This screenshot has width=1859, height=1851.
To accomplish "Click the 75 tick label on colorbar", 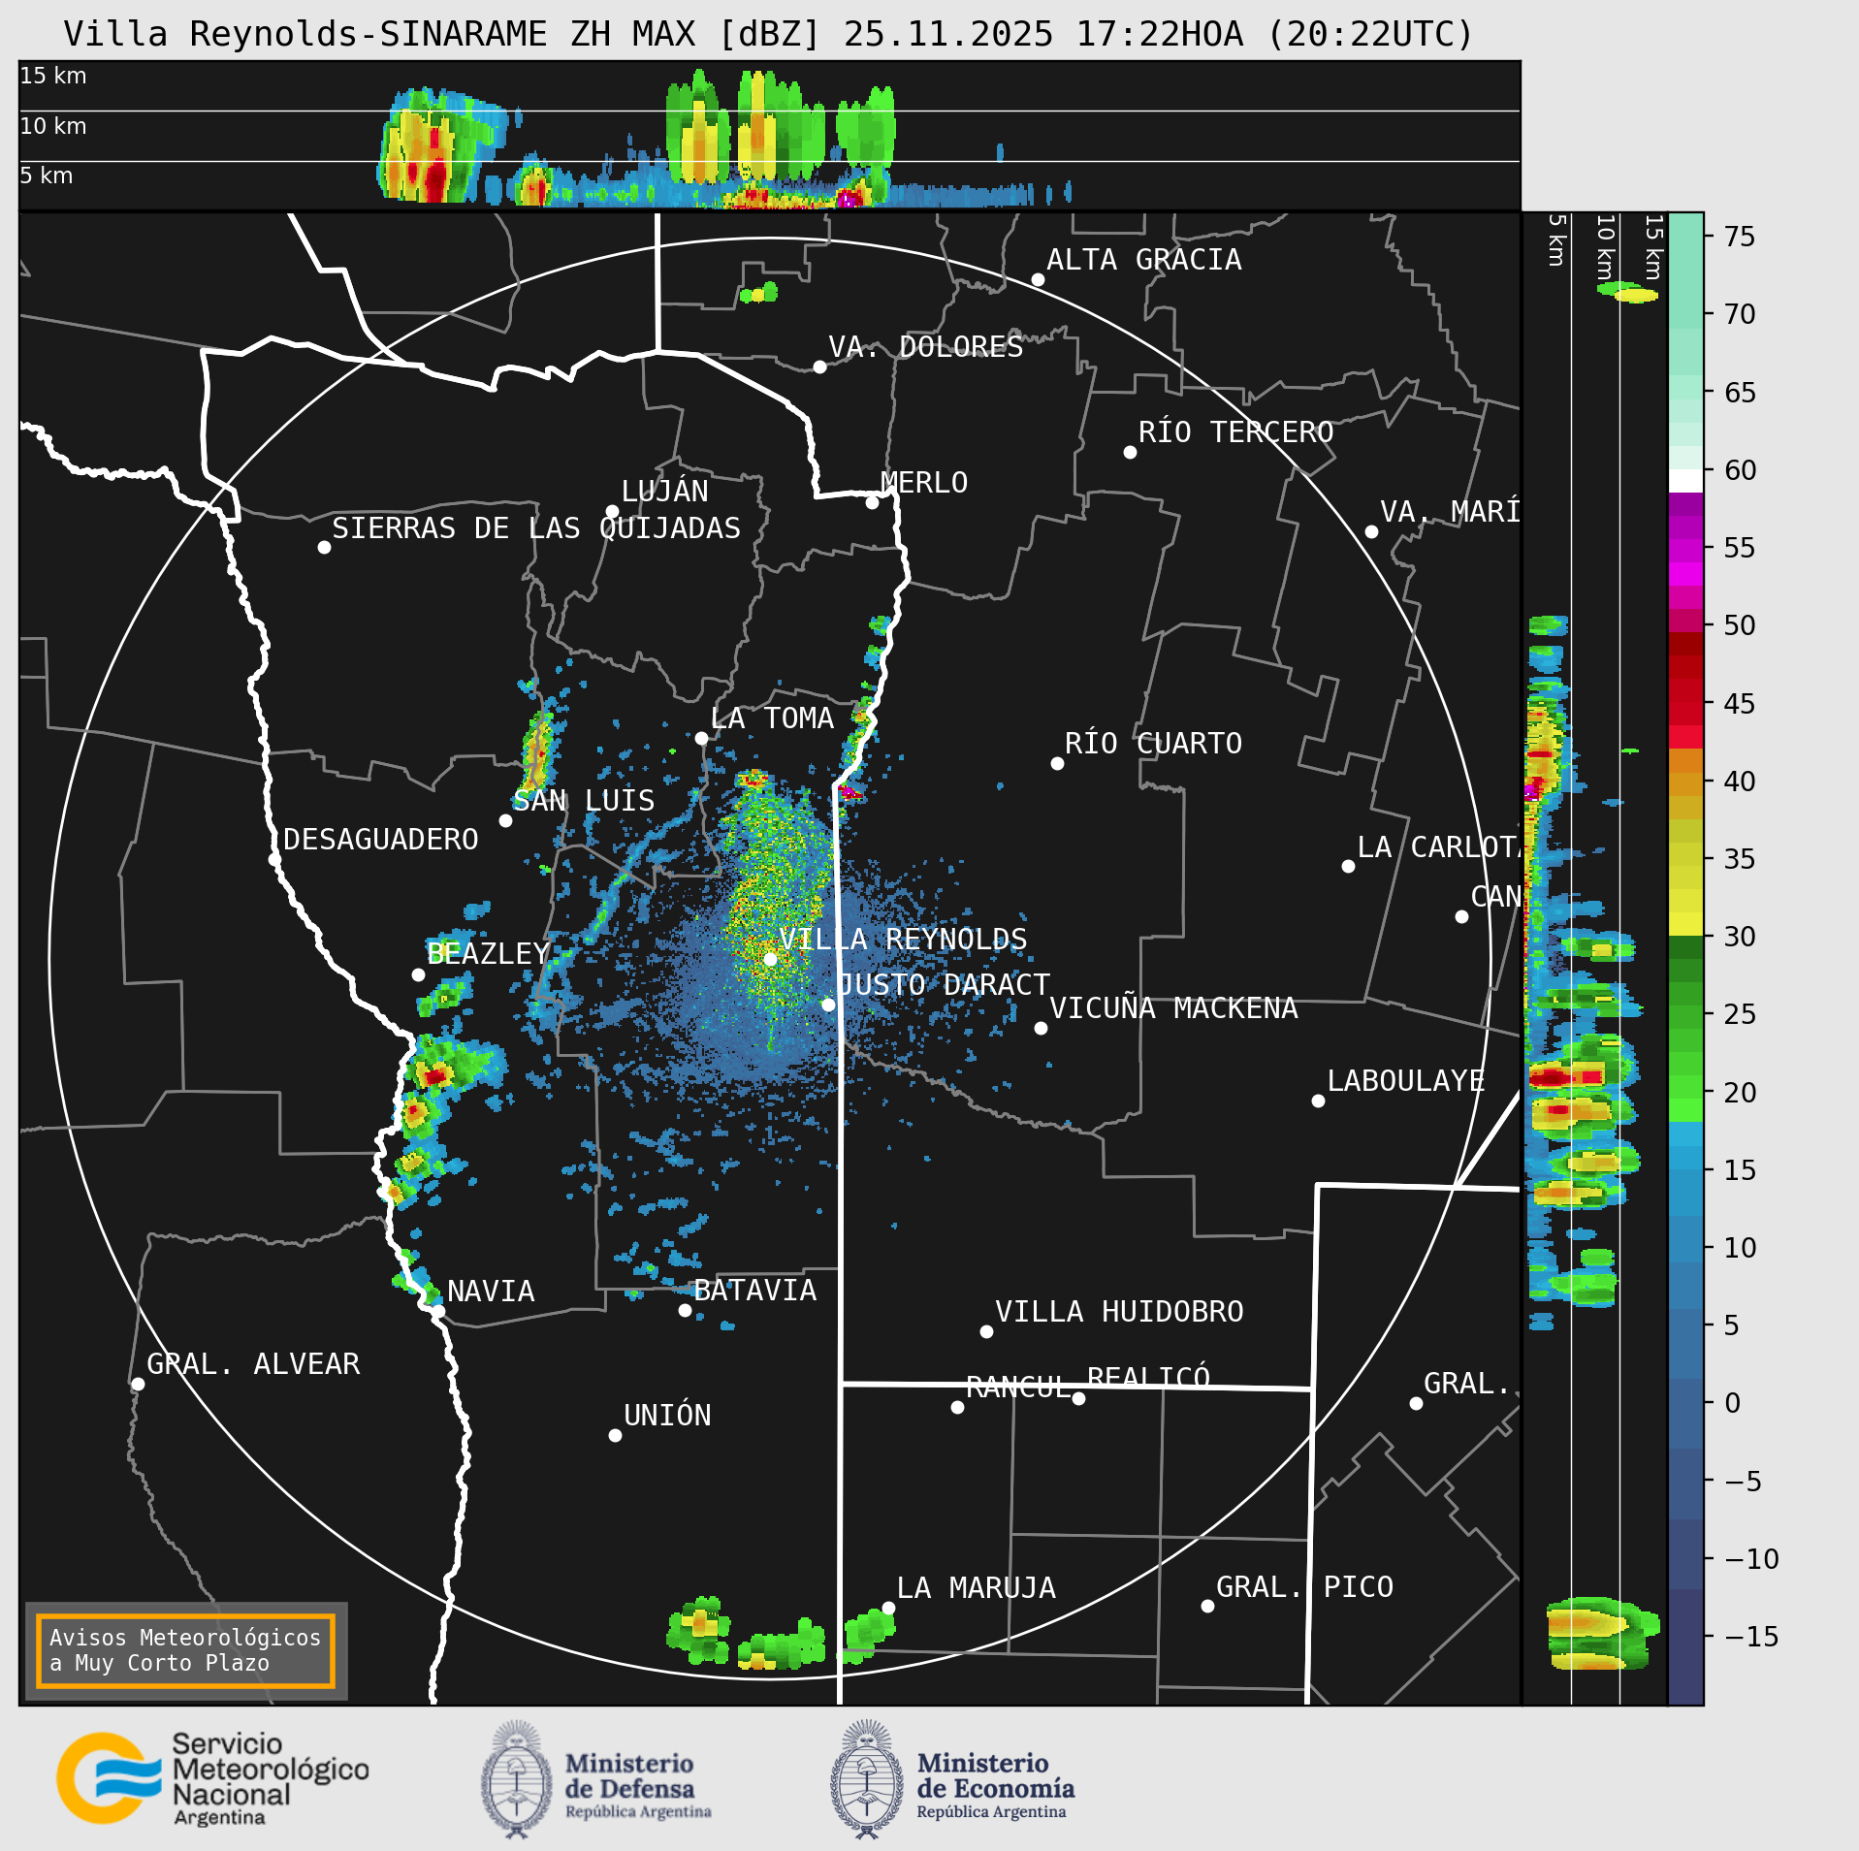I will coord(1740,237).
